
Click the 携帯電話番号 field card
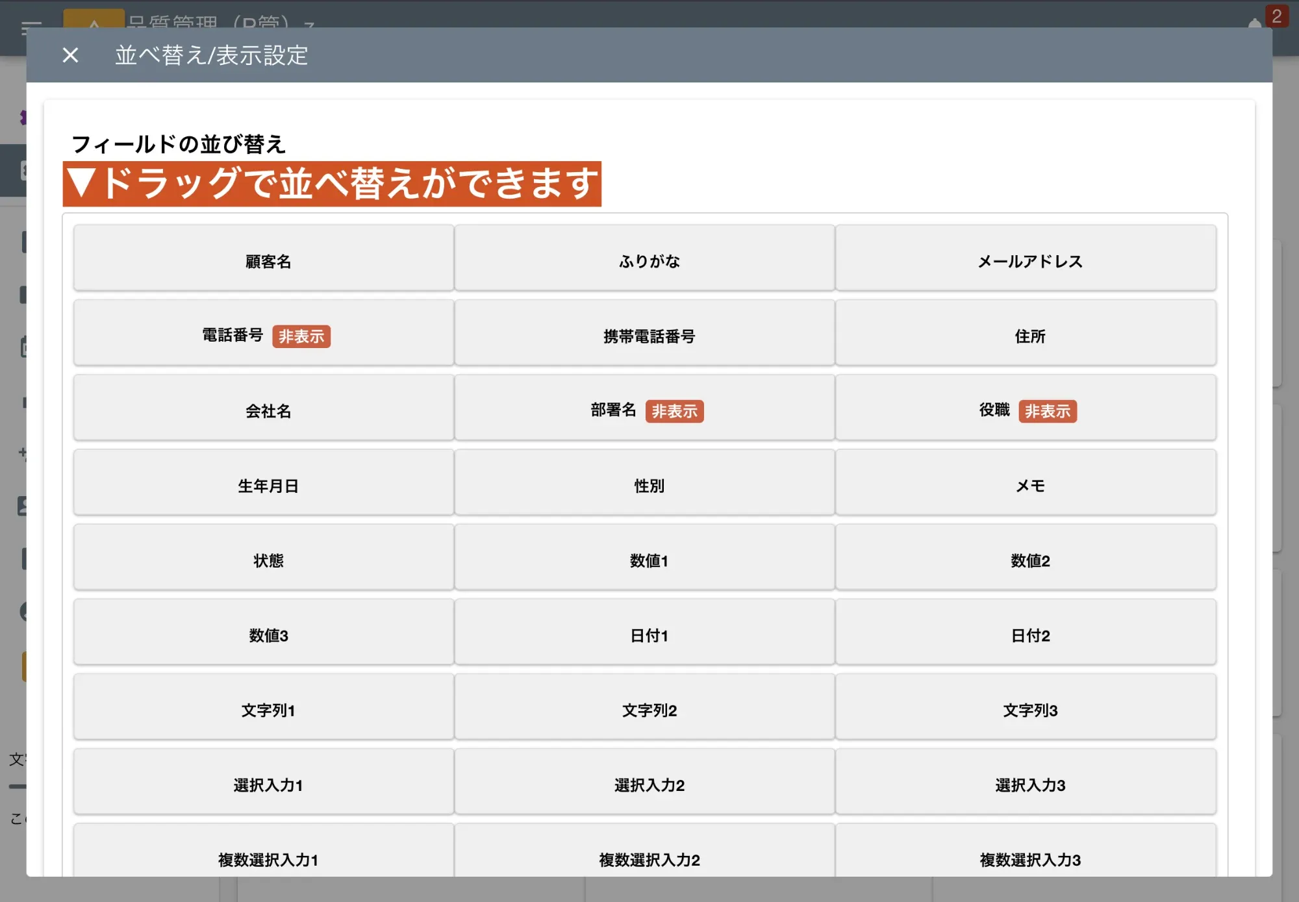tap(644, 336)
